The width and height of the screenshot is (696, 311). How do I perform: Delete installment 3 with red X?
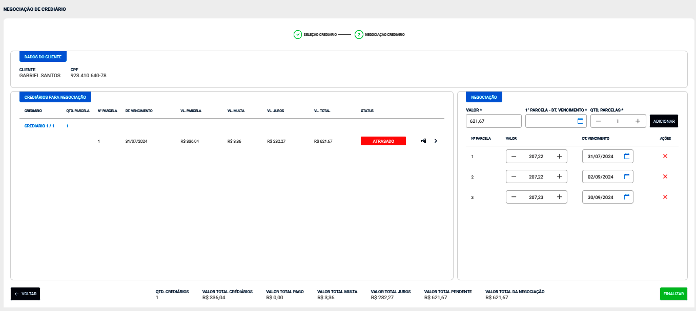coord(665,197)
